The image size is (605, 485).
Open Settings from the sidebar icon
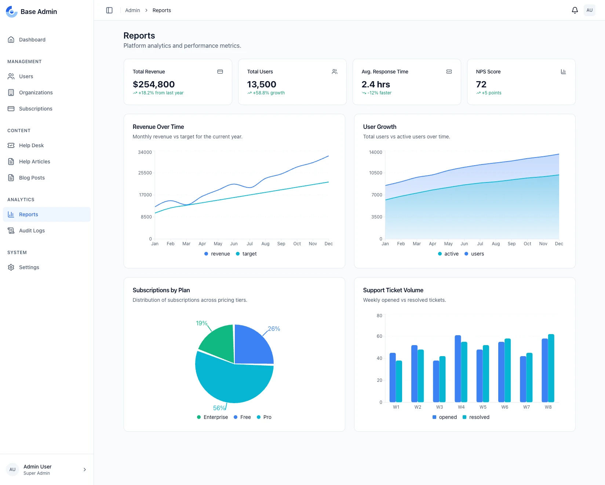point(11,267)
